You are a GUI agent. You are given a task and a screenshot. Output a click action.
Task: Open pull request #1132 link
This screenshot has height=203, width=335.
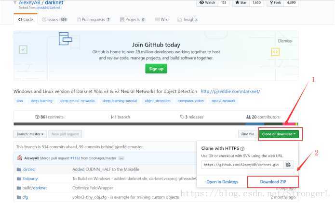click(x=75, y=158)
